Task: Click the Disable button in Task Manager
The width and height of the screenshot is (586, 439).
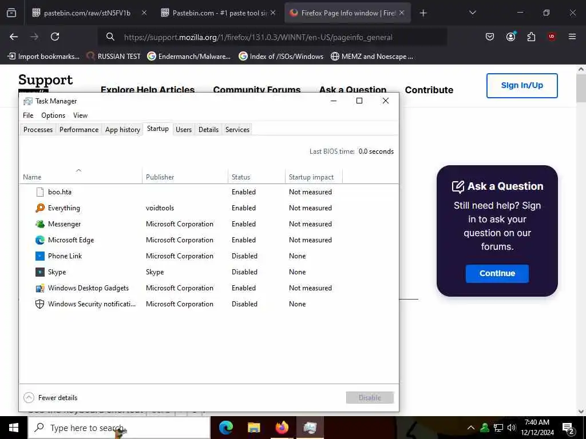Action: 370,398
